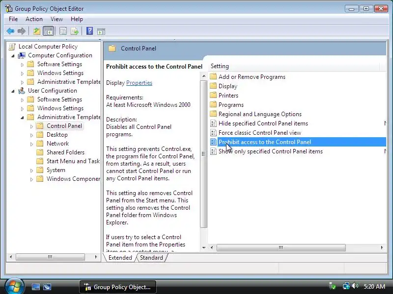Open the Action menu
Viewport: 393px width, 294px height.
[x=34, y=19]
